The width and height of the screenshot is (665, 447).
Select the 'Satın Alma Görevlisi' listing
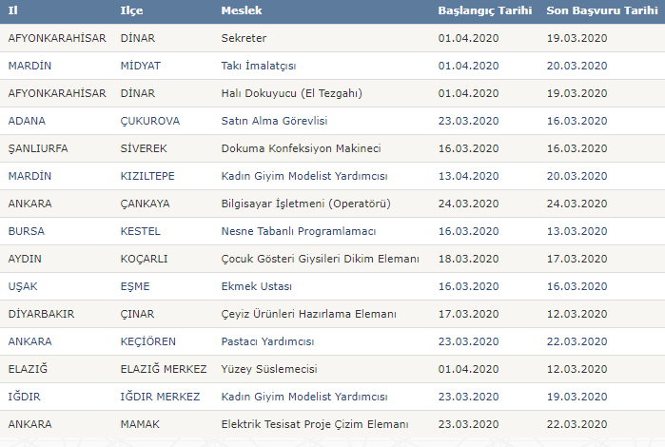pyautogui.click(x=274, y=121)
